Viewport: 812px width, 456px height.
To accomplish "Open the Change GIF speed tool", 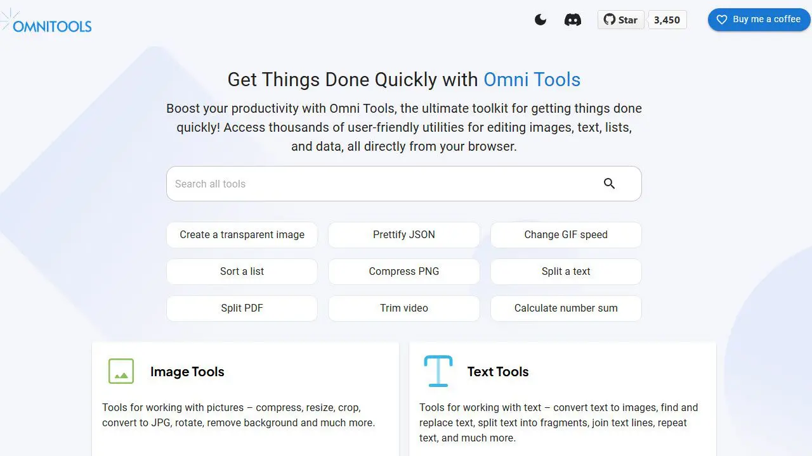I will click(x=566, y=234).
